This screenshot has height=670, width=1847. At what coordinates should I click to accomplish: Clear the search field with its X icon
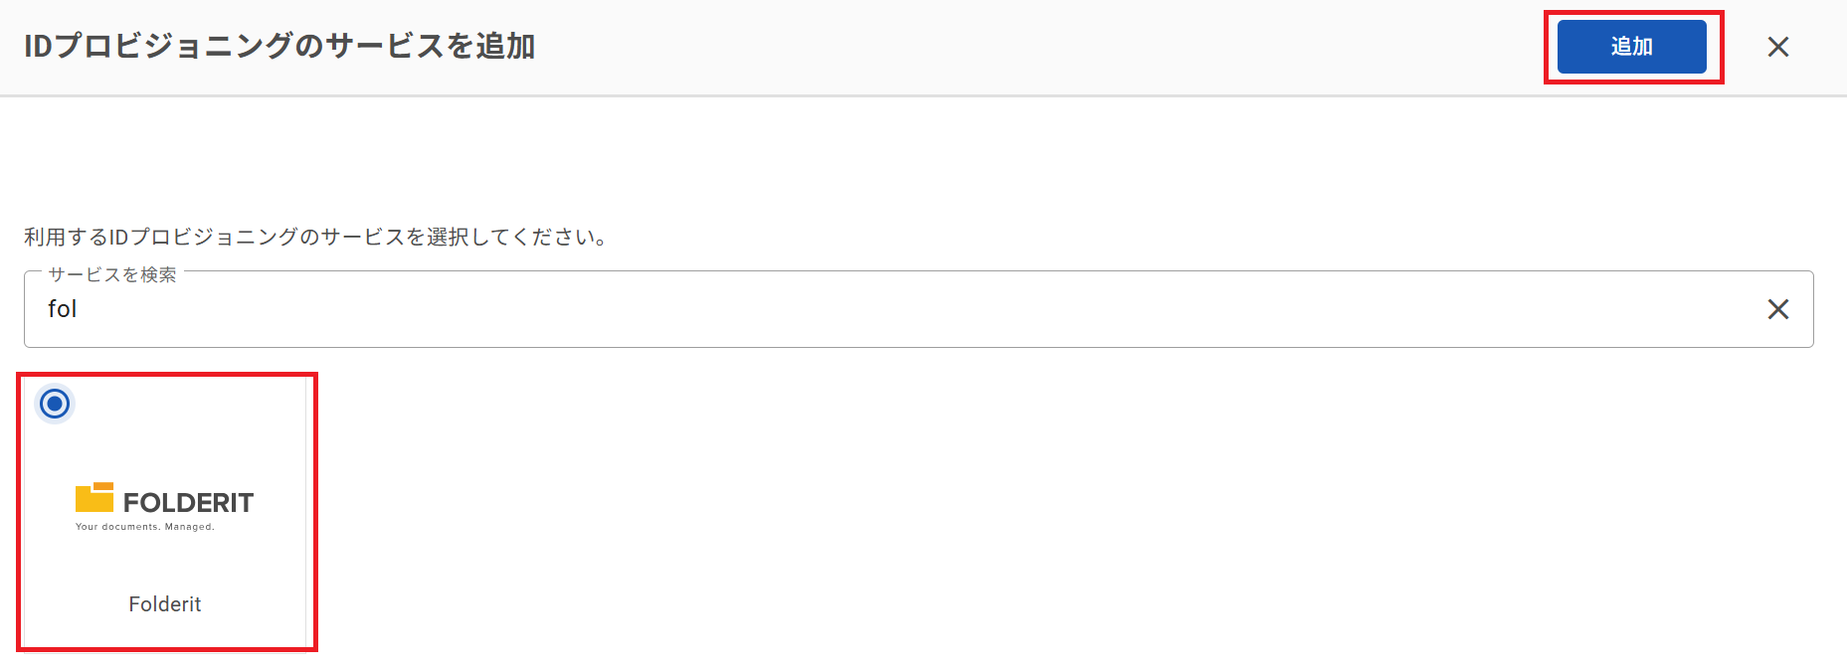(x=1778, y=309)
